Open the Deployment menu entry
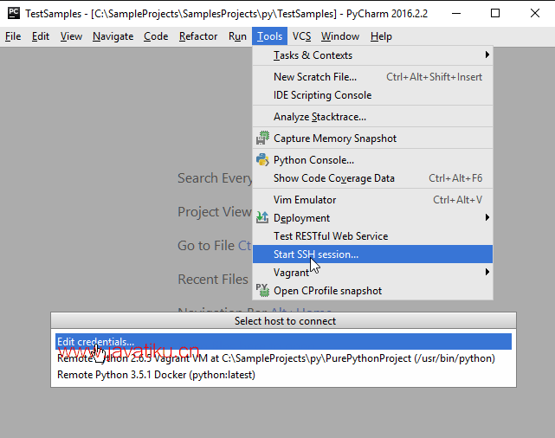Screen dimensions: 555x438 tap(372, 218)
